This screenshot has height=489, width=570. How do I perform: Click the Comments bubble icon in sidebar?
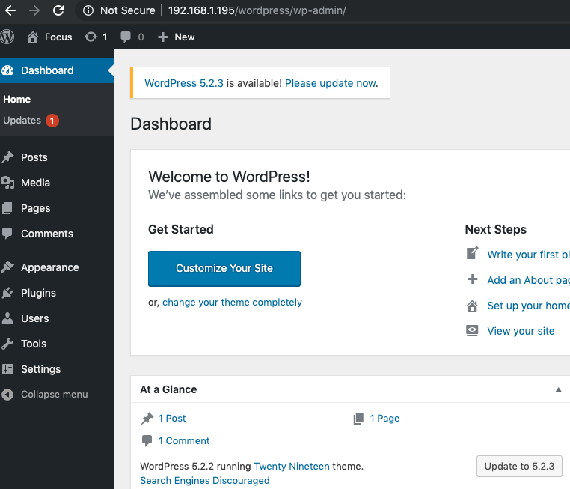point(7,234)
